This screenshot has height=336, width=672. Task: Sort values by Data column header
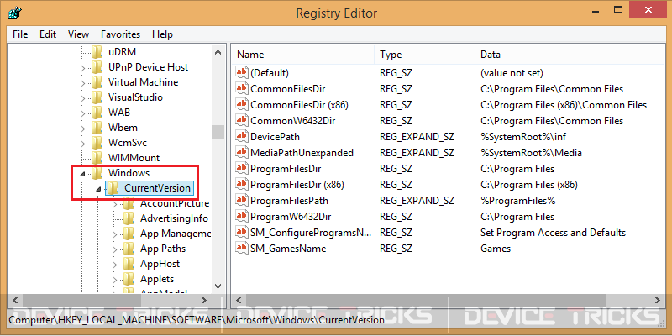pyautogui.click(x=570, y=55)
